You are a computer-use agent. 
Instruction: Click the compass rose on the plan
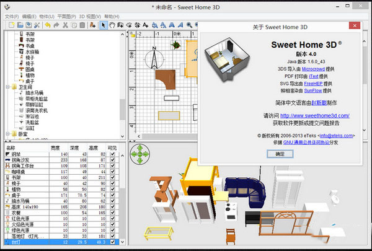(x=154, y=58)
